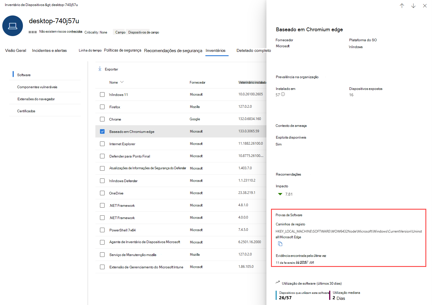Click the PowerShell 7-x64 software name
The image size is (432, 305).
point(123,230)
